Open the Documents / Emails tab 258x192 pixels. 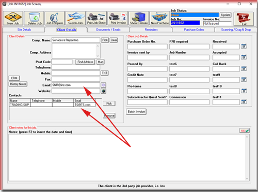click(x=108, y=29)
